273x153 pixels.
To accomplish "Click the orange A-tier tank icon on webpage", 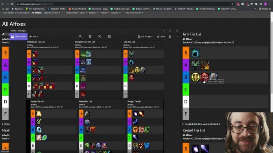I will point(205,65).
